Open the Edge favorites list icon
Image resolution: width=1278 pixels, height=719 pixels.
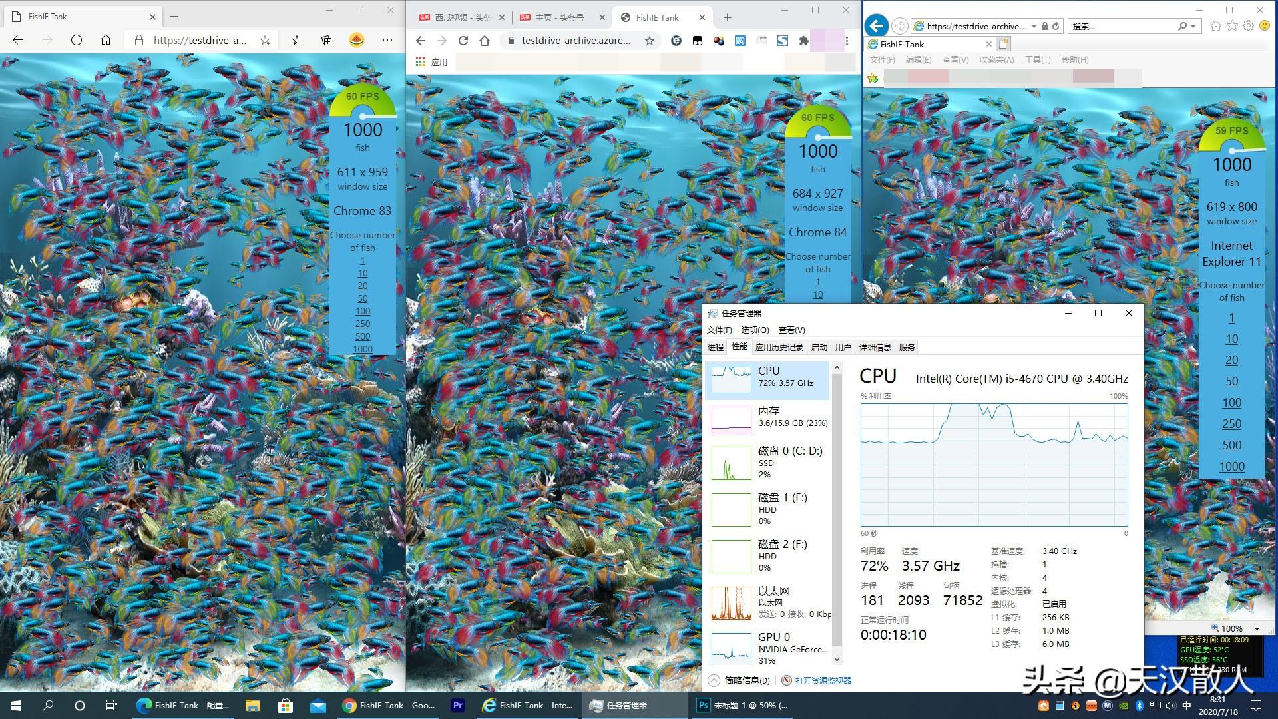(x=298, y=40)
